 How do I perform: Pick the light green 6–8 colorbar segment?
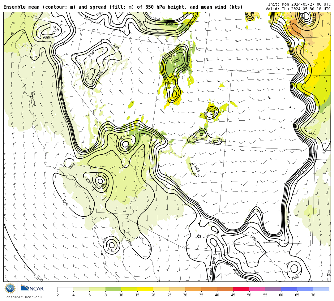97,289
